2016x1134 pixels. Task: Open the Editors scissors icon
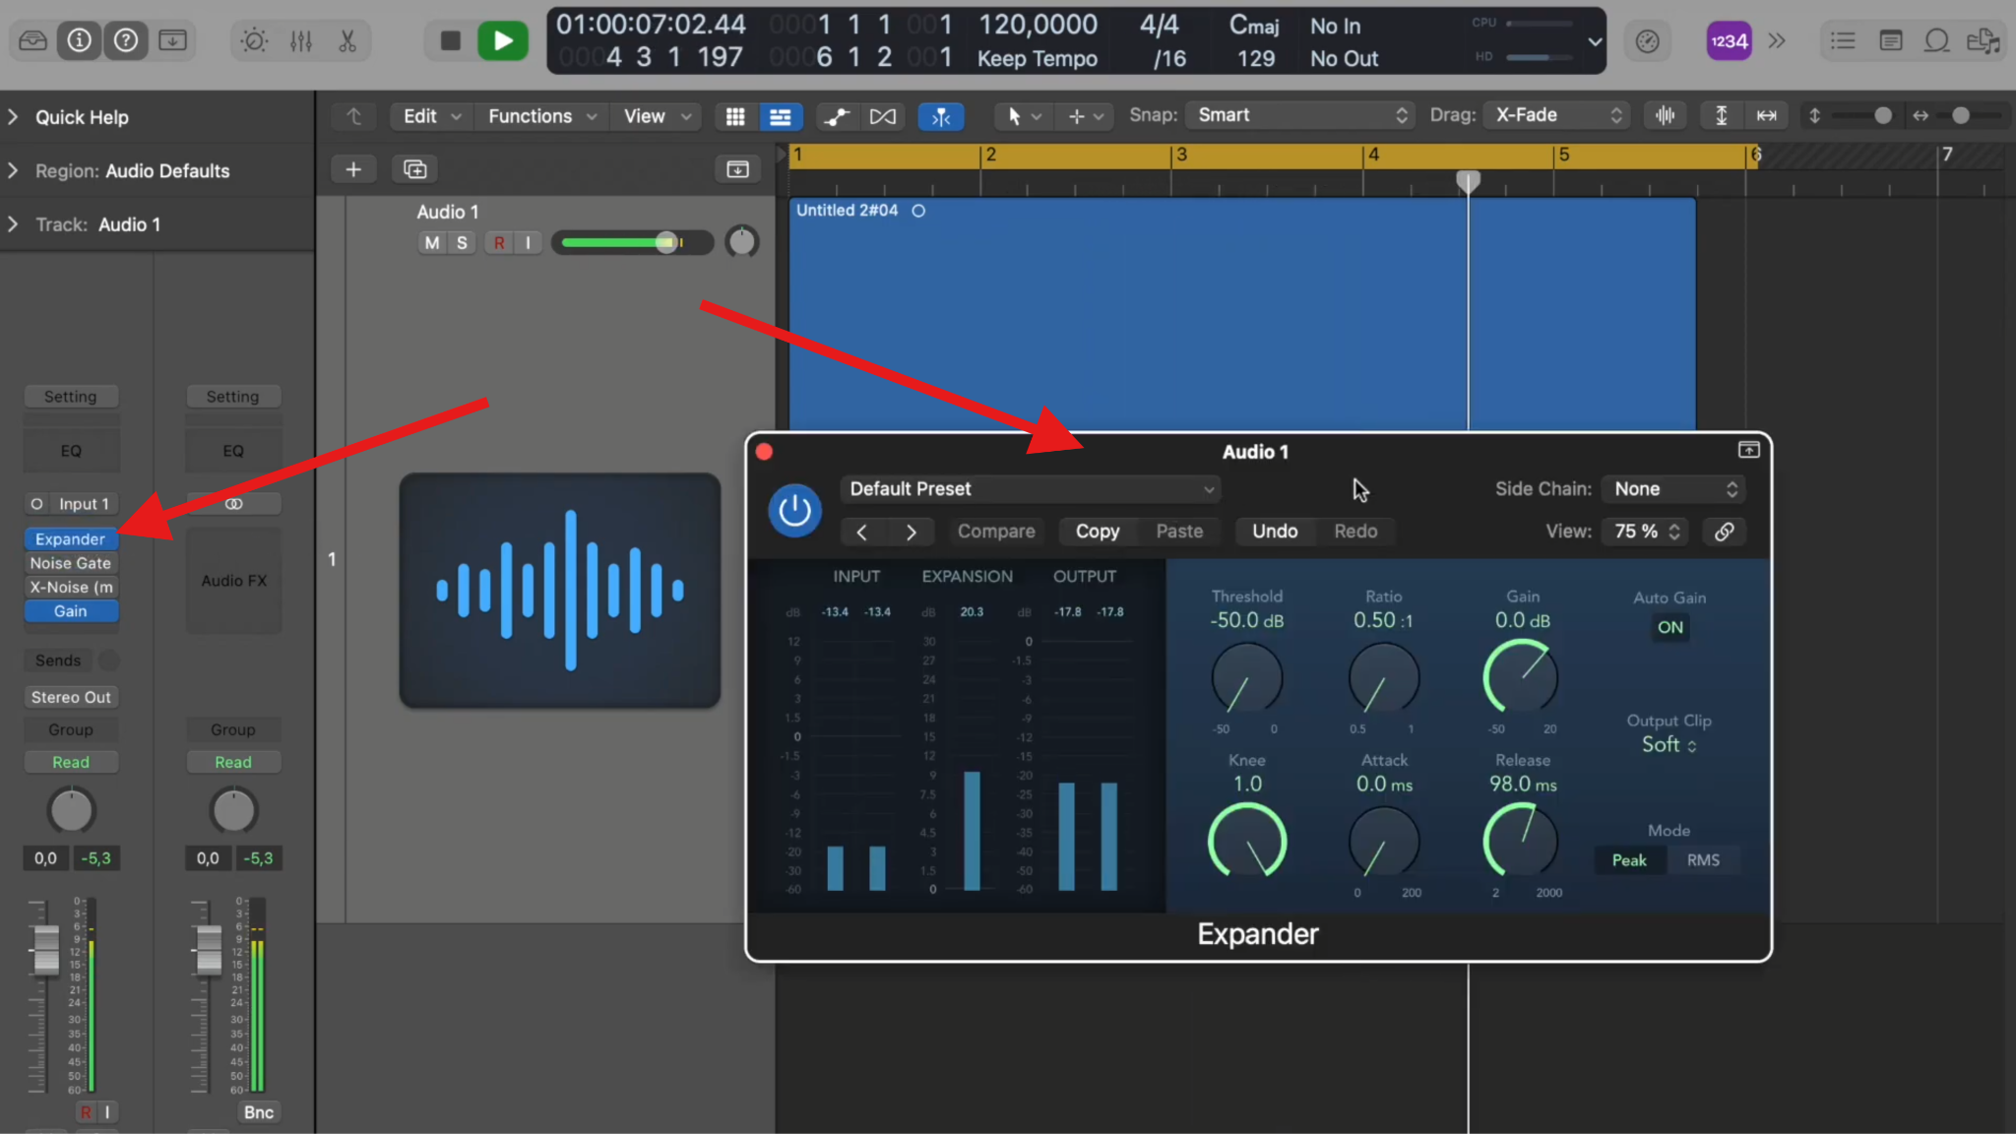click(346, 40)
